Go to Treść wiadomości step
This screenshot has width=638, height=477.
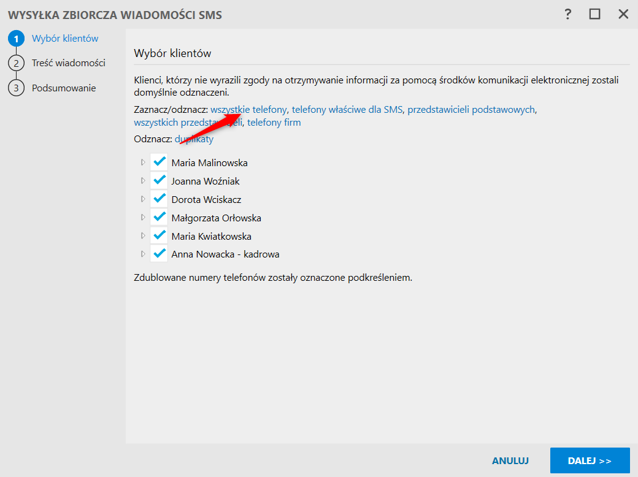coord(68,63)
